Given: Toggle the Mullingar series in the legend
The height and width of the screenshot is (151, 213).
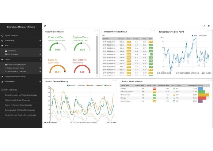Looking at the screenshot, I should [x=90, y=85].
